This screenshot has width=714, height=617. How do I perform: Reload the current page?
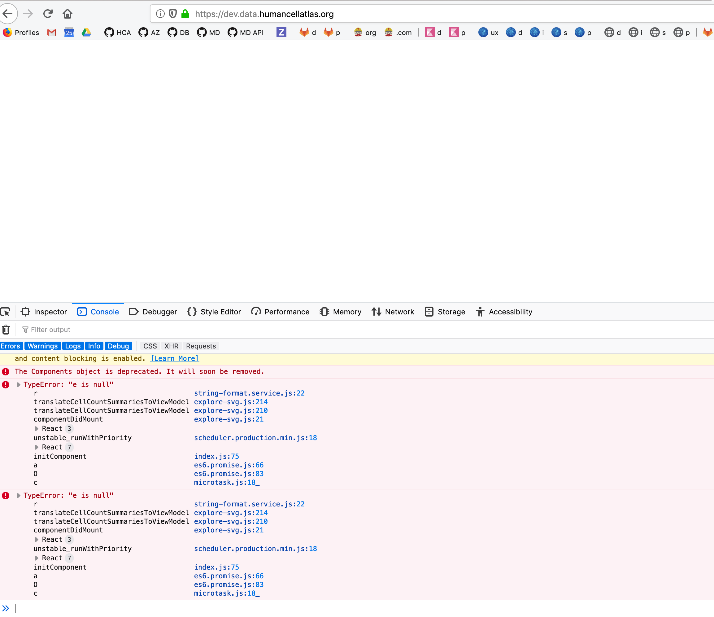[48, 14]
